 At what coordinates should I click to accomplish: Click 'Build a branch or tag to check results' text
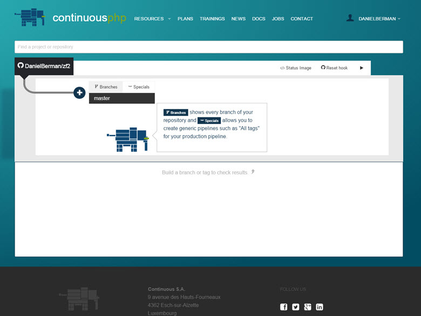coord(205,172)
